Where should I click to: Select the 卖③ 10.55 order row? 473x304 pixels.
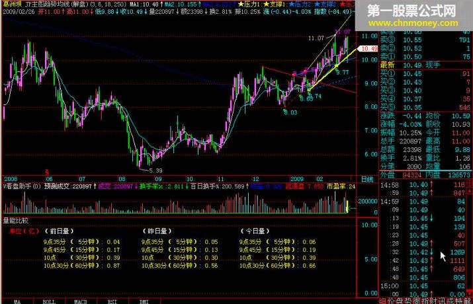point(425,40)
